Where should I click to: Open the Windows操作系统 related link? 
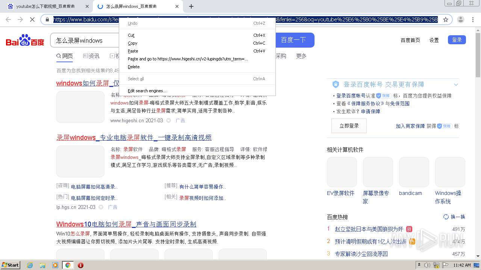point(448,197)
